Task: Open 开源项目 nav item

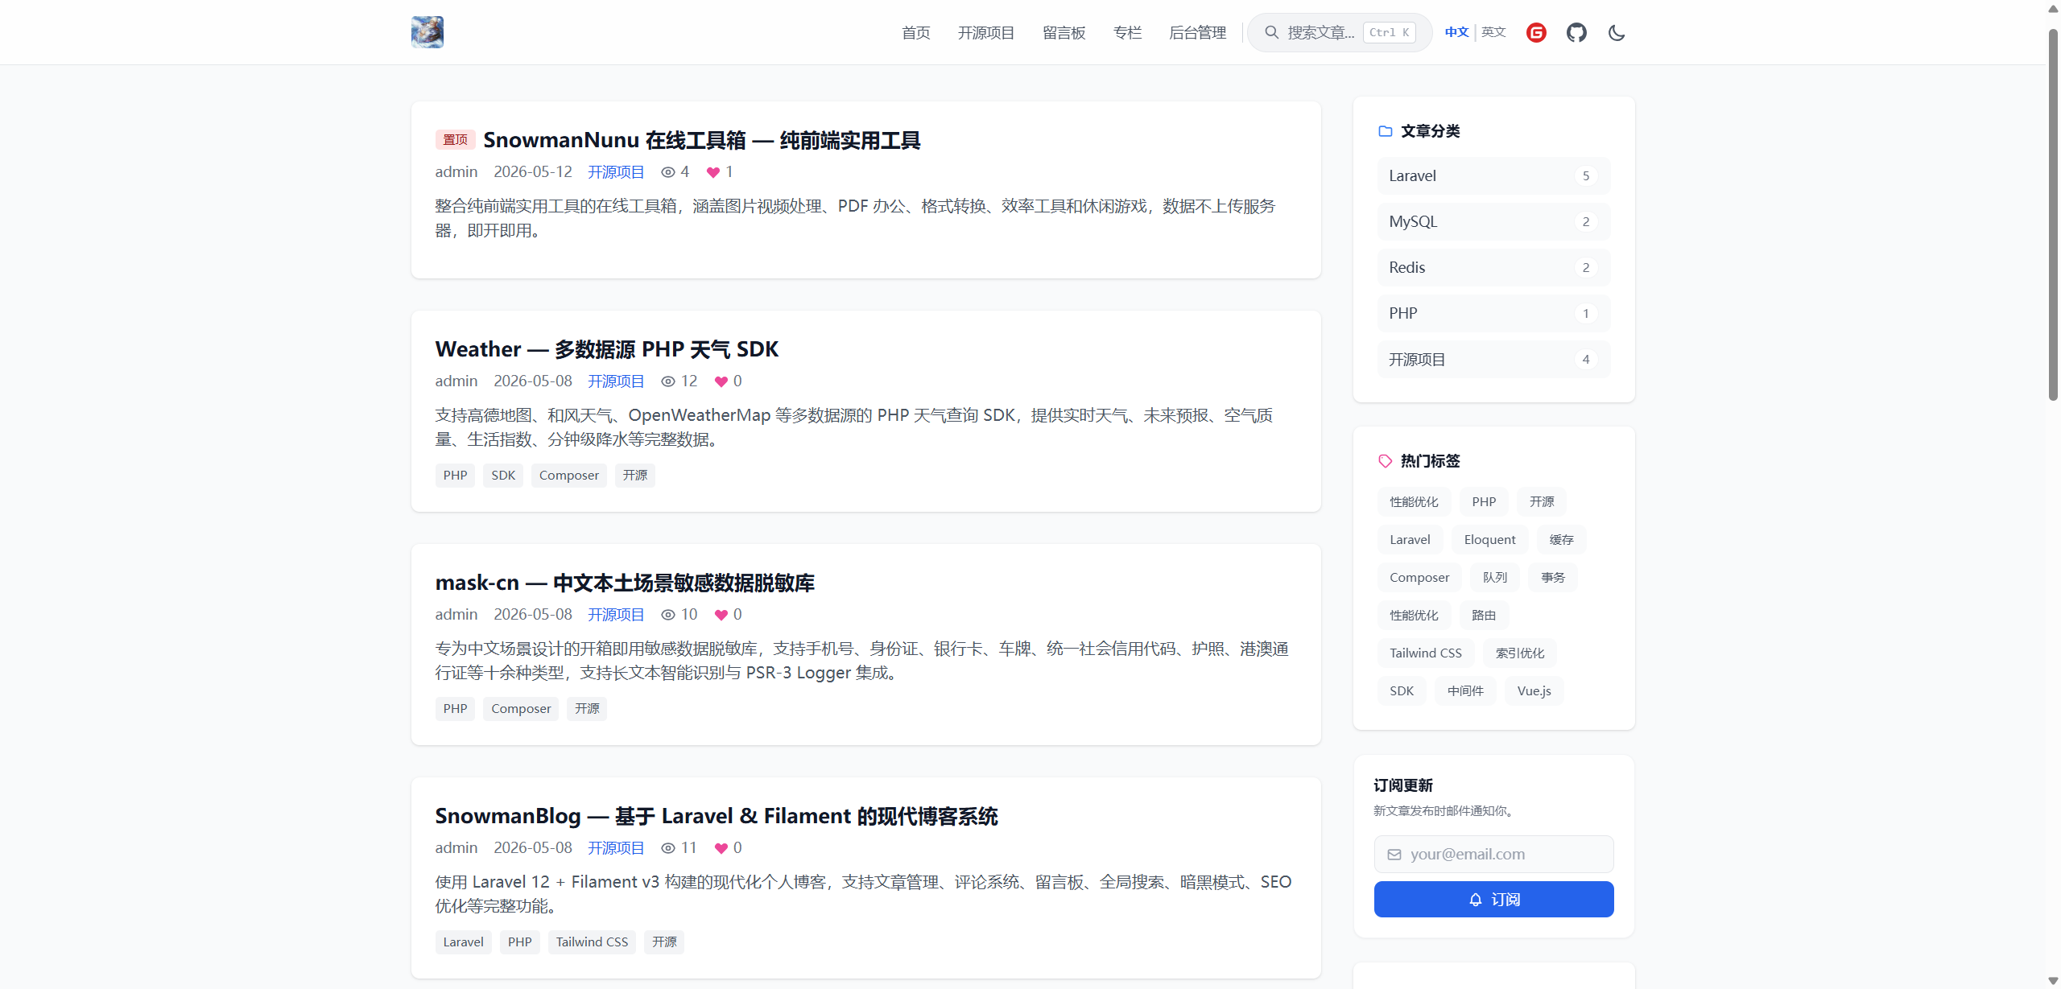Action: tap(986, 32)
